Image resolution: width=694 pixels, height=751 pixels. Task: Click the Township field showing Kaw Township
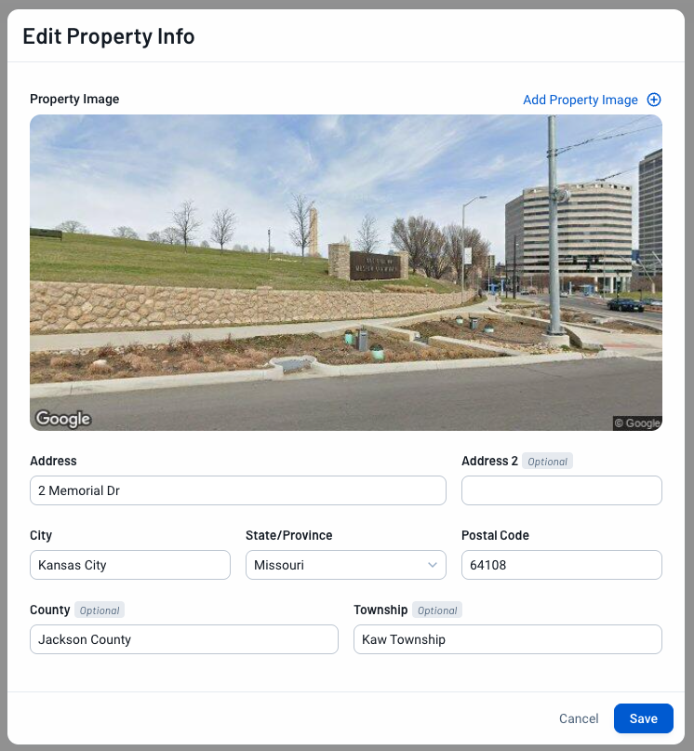click(508, 639)
